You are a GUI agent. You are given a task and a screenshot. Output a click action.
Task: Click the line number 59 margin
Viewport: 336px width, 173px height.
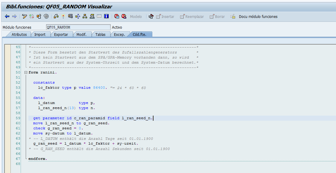pyautogui.click(x=18, y=118)
